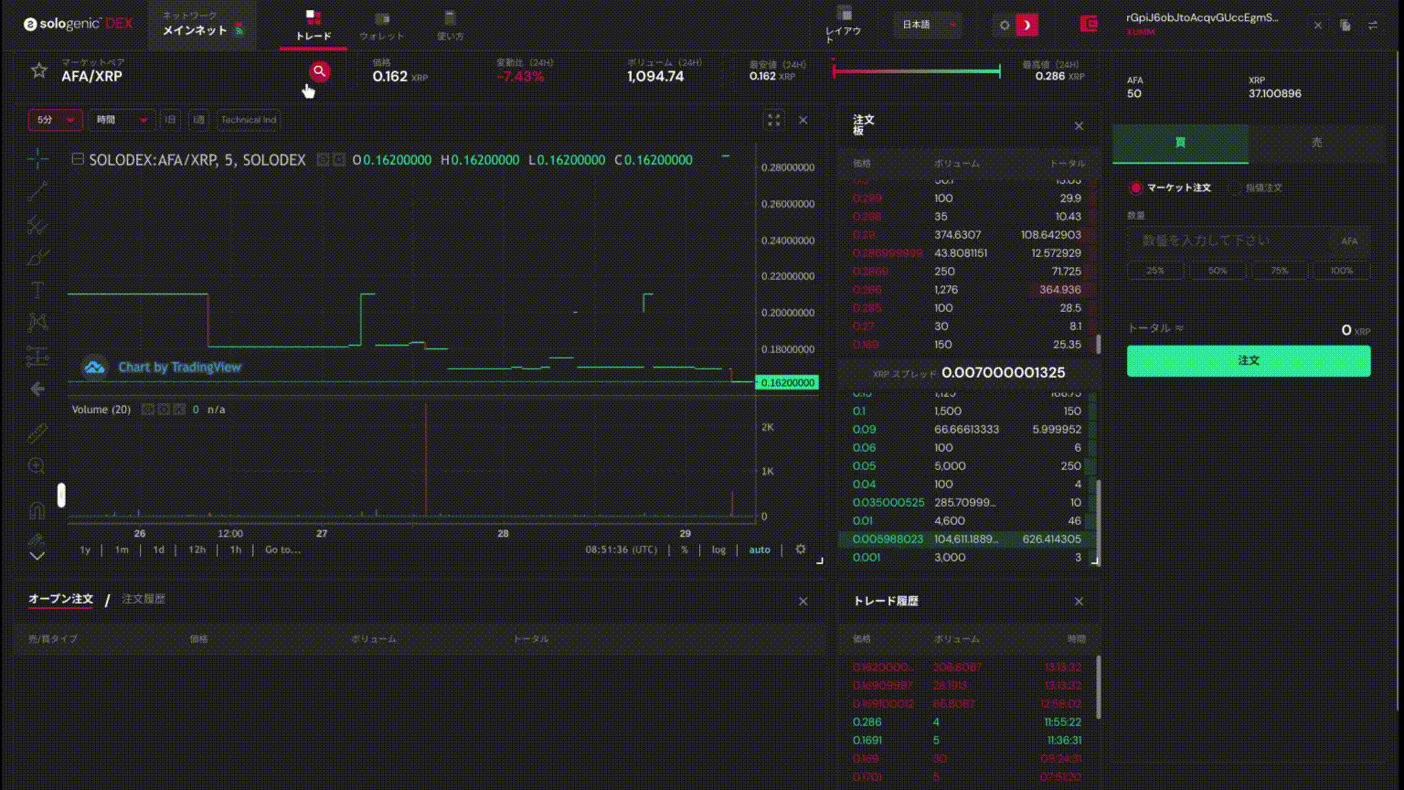The image size is (1404, 790).
Task: Add AFA/XRP to favorites with star icon
Action: [x=38, y=70]
